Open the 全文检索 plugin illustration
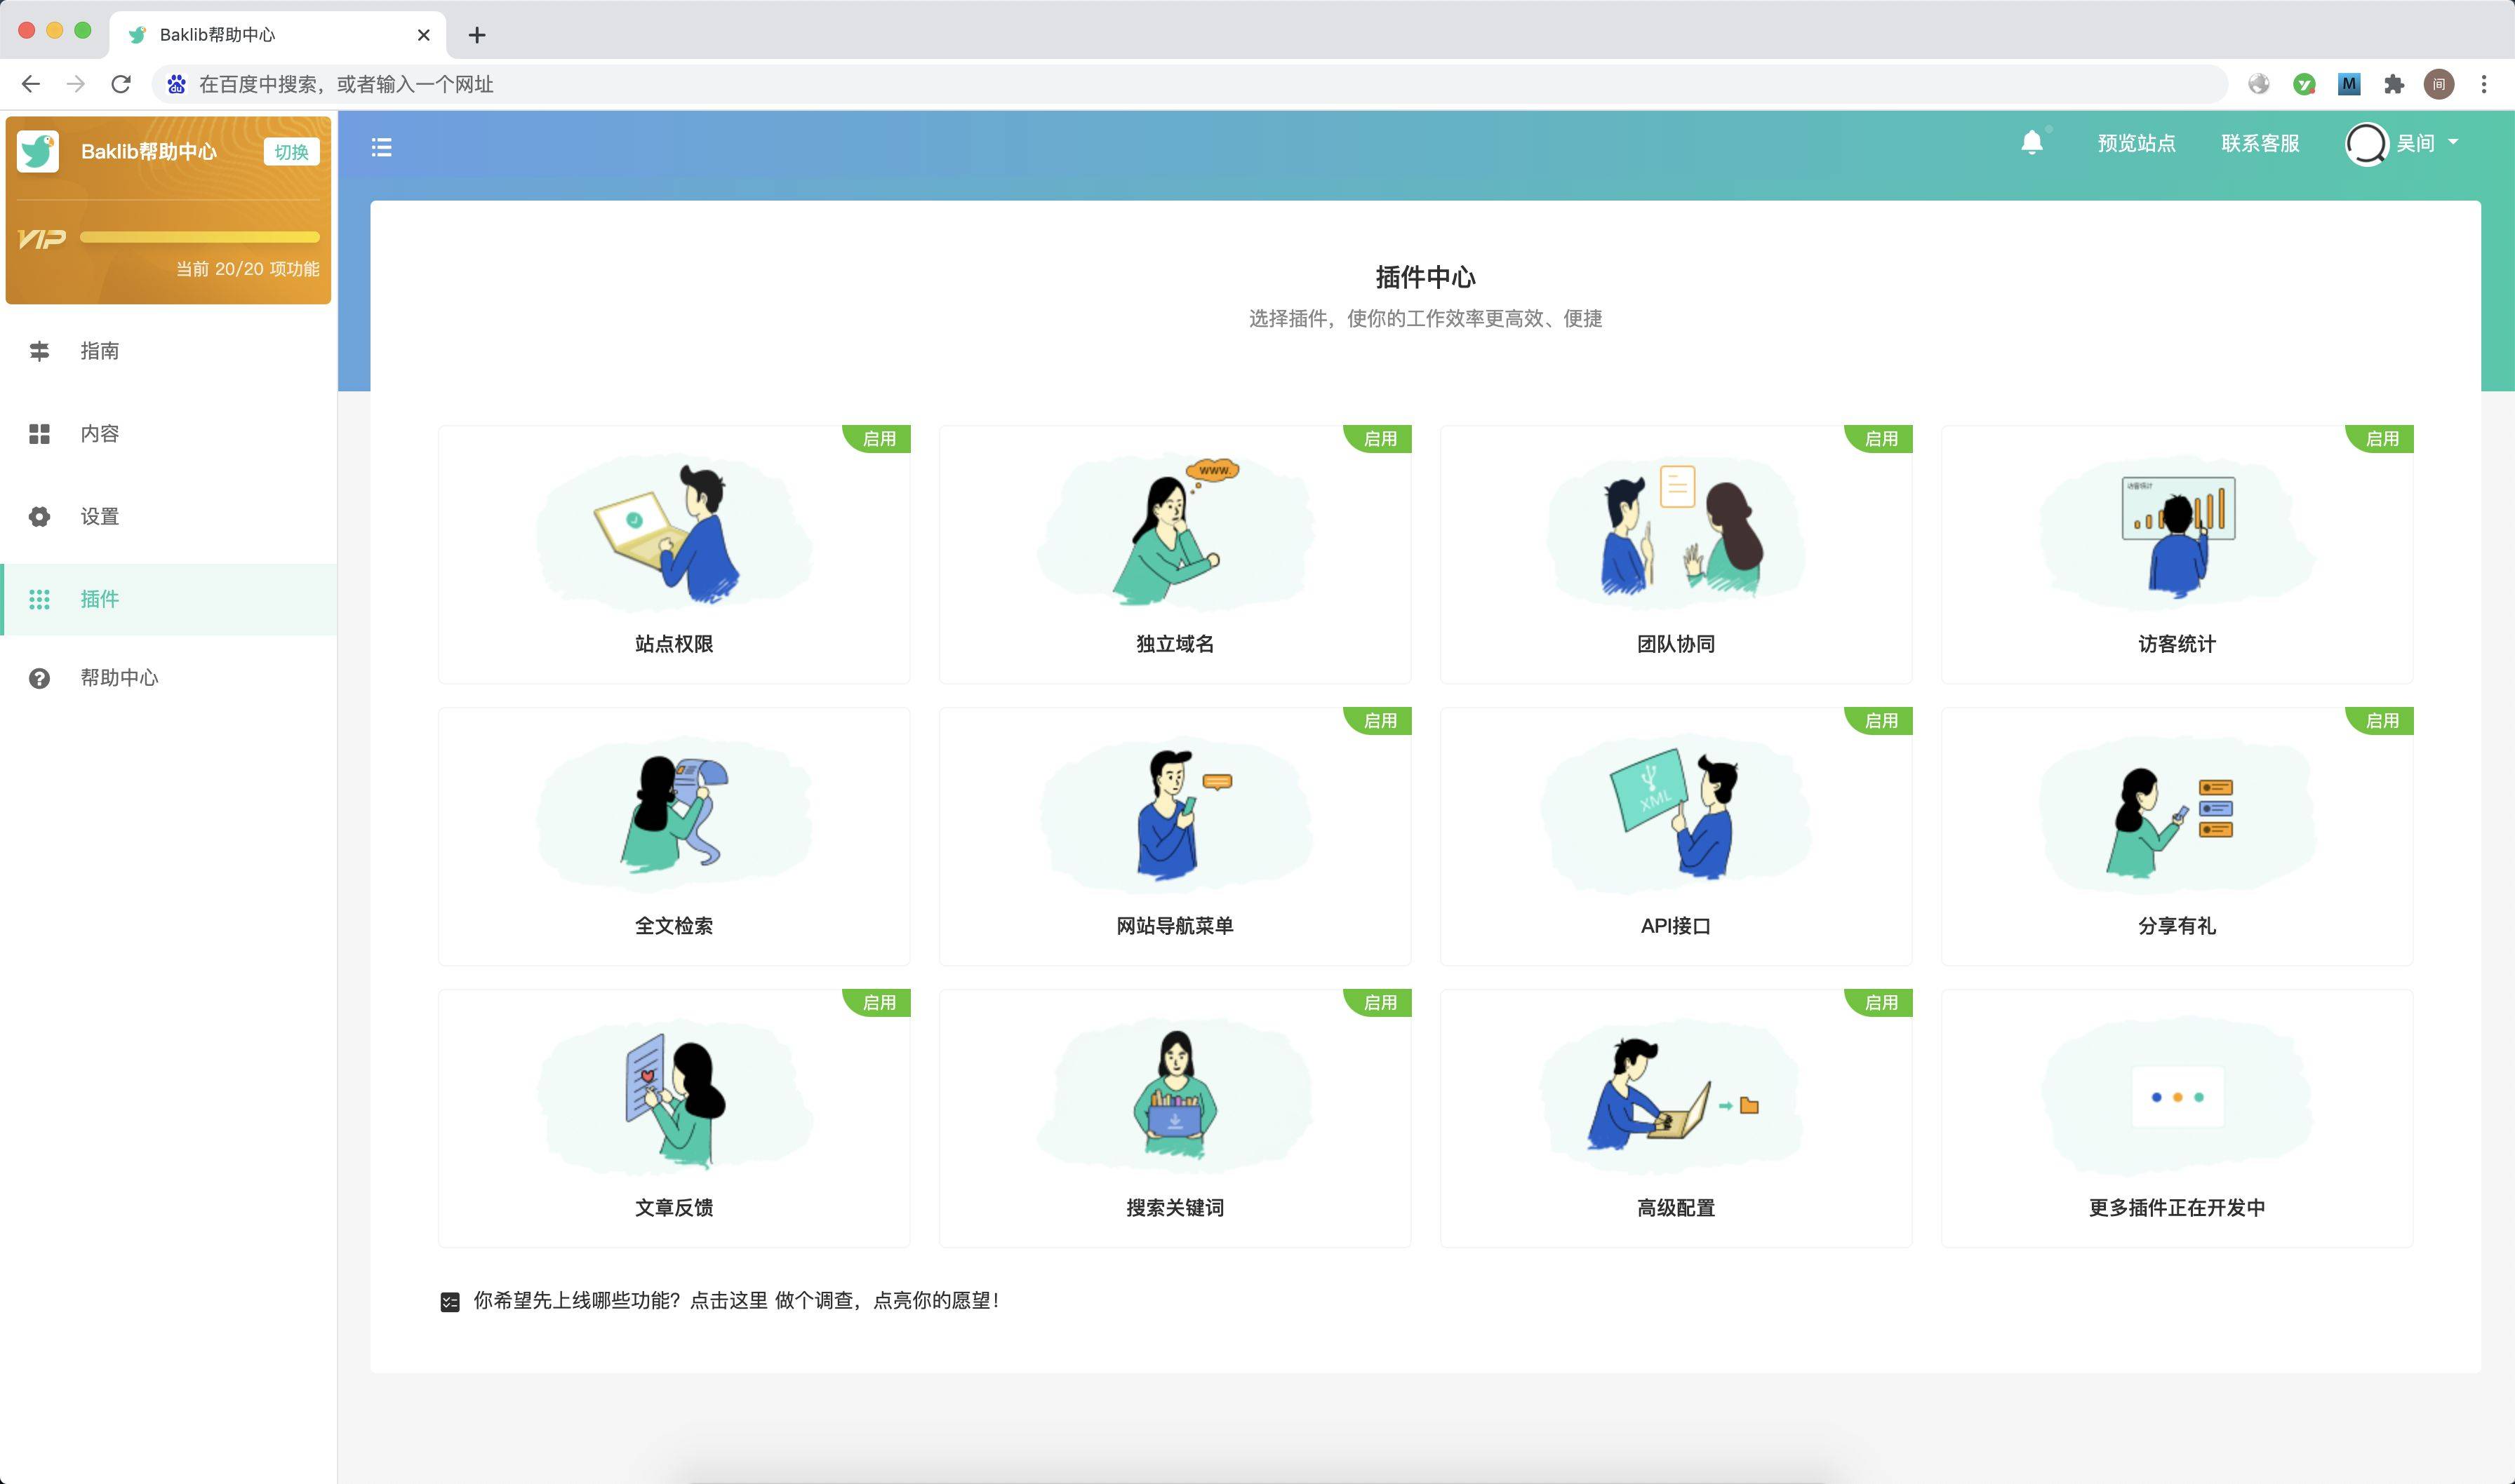 click(673, 814)
